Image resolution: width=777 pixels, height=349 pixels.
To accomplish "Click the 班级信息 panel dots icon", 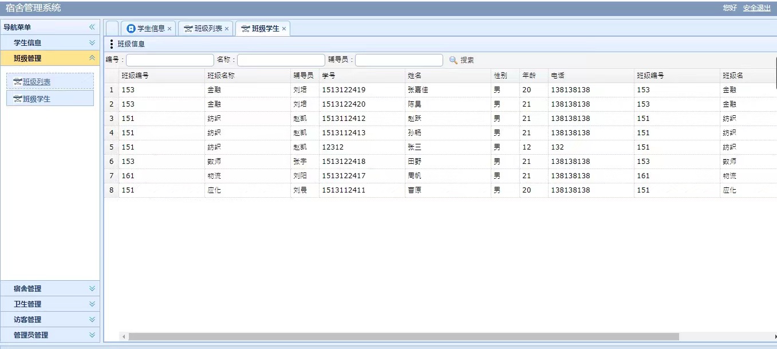I will pyautogui.click(x=111, y=44).
